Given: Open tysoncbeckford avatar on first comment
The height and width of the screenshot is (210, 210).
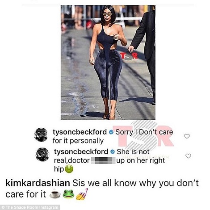Looking at the screenshot, I should click(41, 134).
